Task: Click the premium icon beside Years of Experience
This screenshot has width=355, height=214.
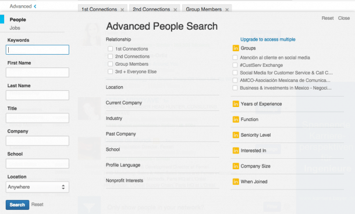Action: click(x=236, y=104)
